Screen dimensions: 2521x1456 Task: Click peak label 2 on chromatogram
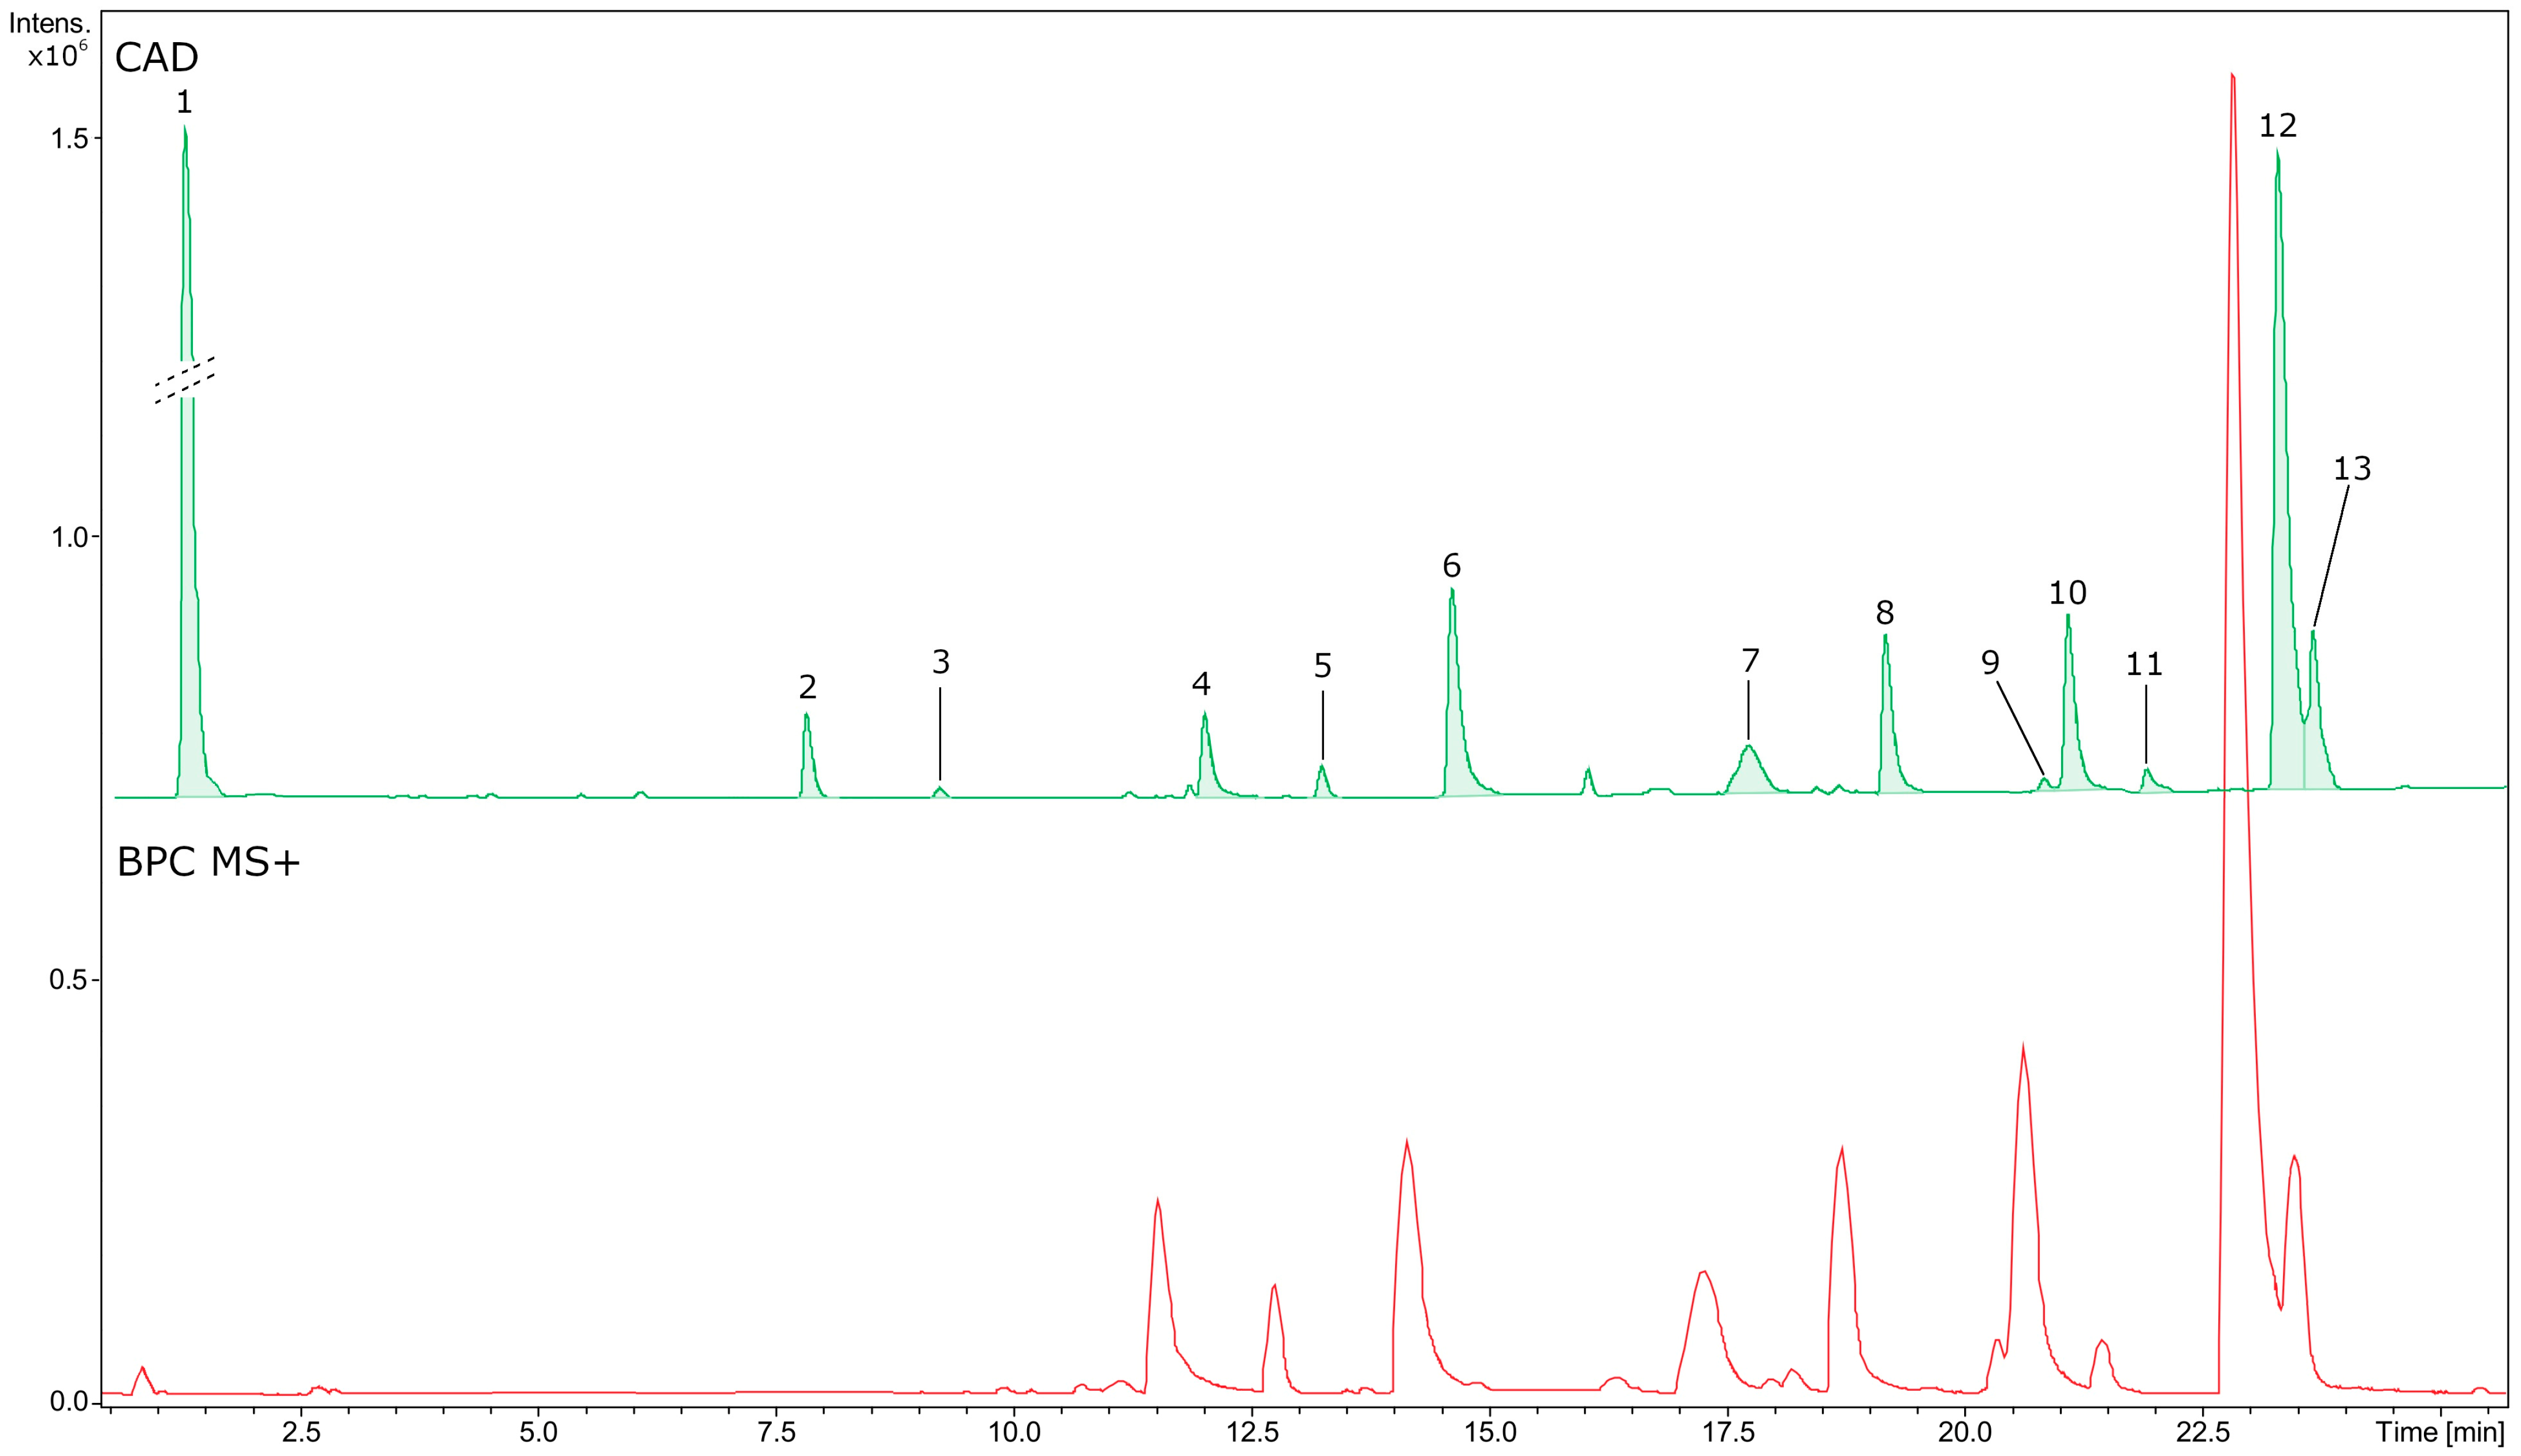[808, 687]
